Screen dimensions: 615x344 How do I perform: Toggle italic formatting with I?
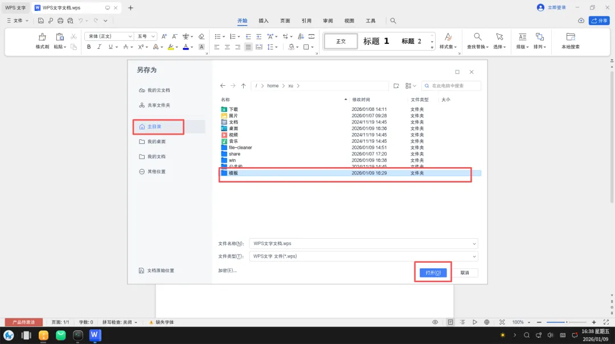pyautogui.click(x=99, y=47)
